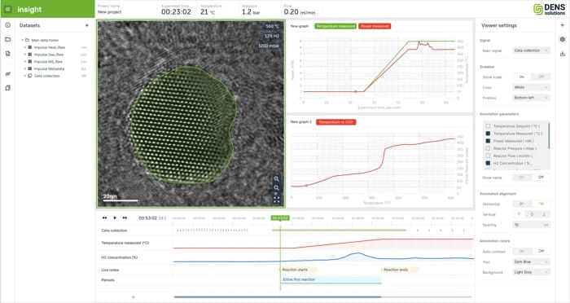The image size is (570, 303).
Task: Turn Show scale Off
Action: (x=541, y=77)
